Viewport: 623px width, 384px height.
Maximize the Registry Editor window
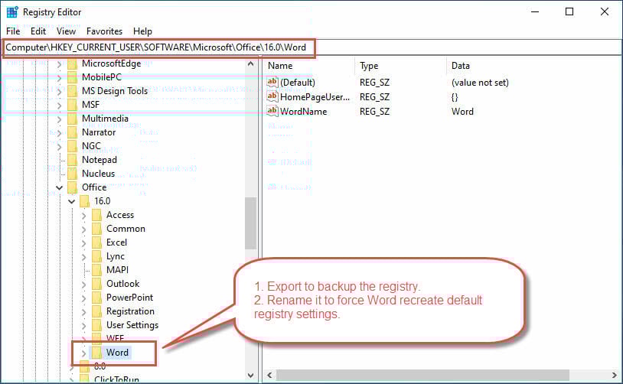coord(569,12)
